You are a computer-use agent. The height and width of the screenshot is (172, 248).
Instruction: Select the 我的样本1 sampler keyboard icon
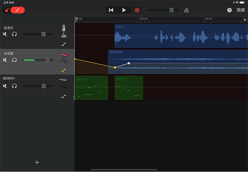[63, 83]
